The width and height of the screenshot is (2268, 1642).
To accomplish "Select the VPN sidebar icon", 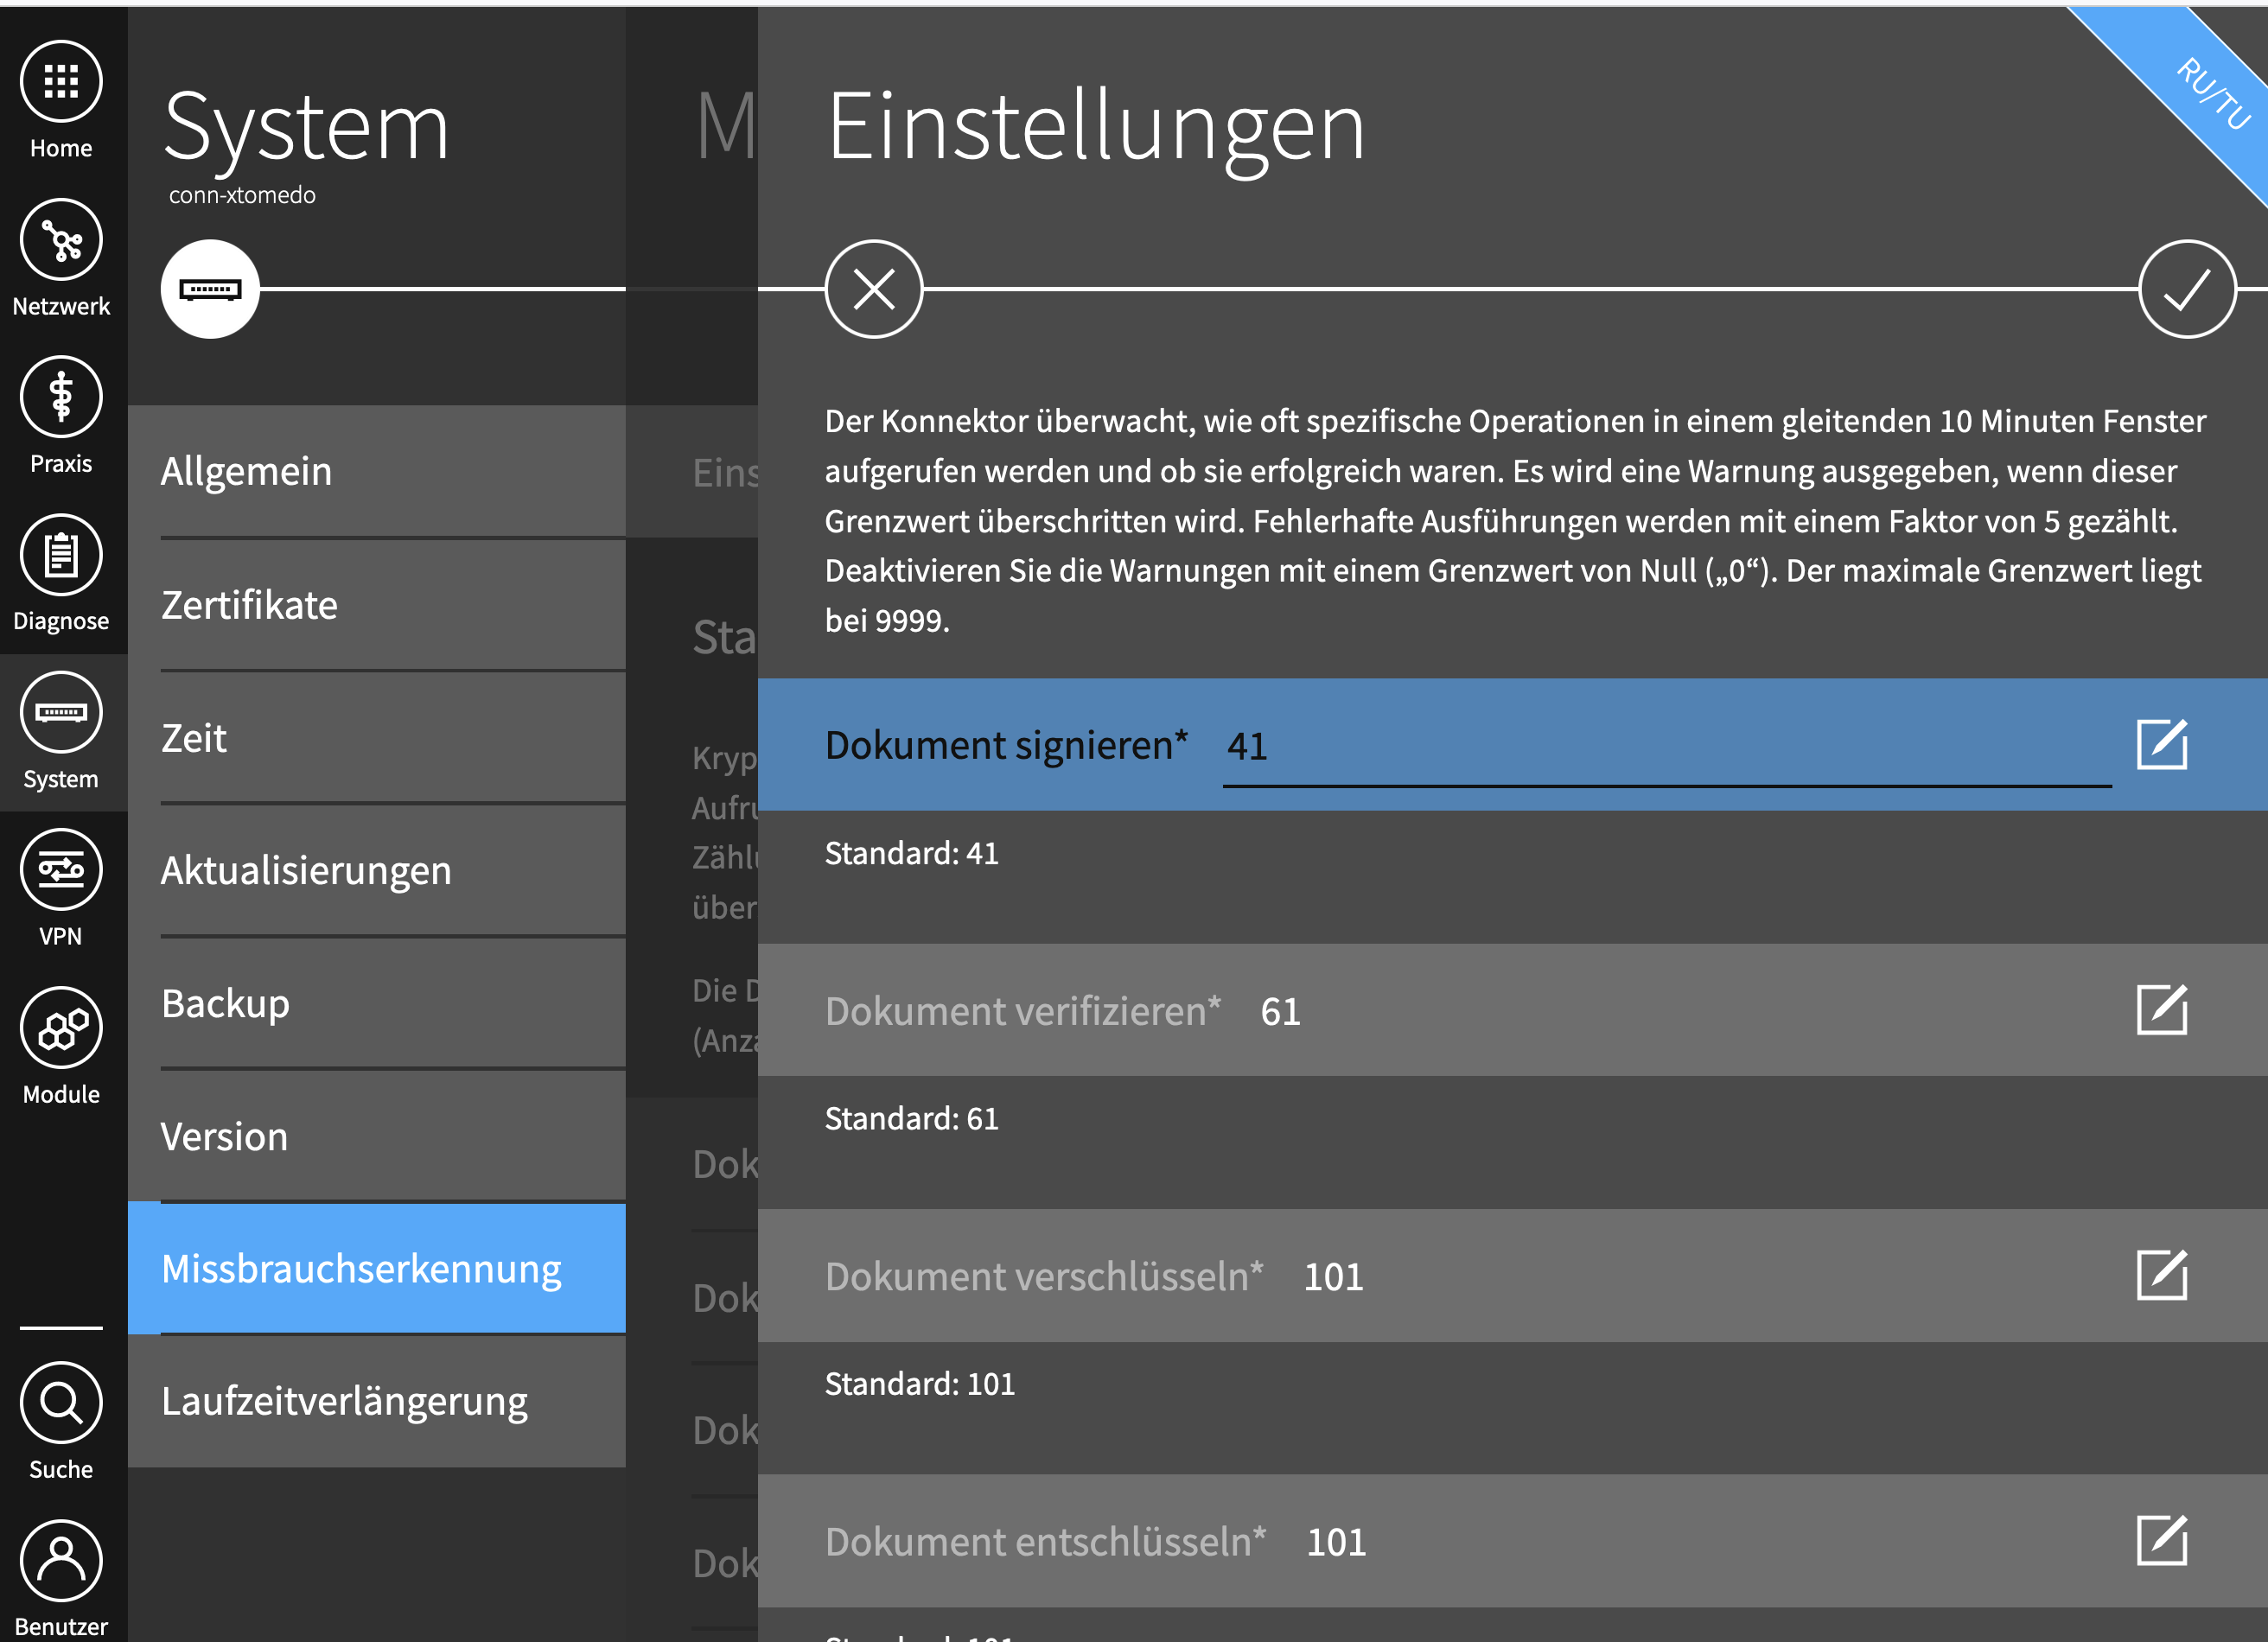I will (61, 870).
